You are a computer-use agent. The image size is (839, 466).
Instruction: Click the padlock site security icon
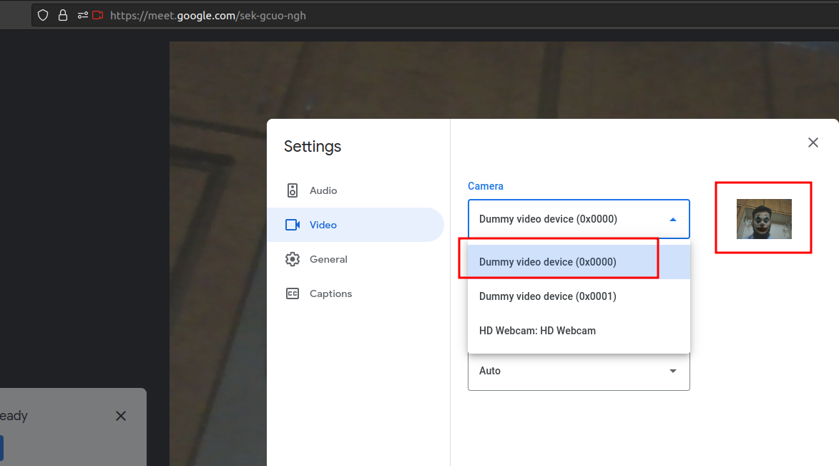(63, 15)
